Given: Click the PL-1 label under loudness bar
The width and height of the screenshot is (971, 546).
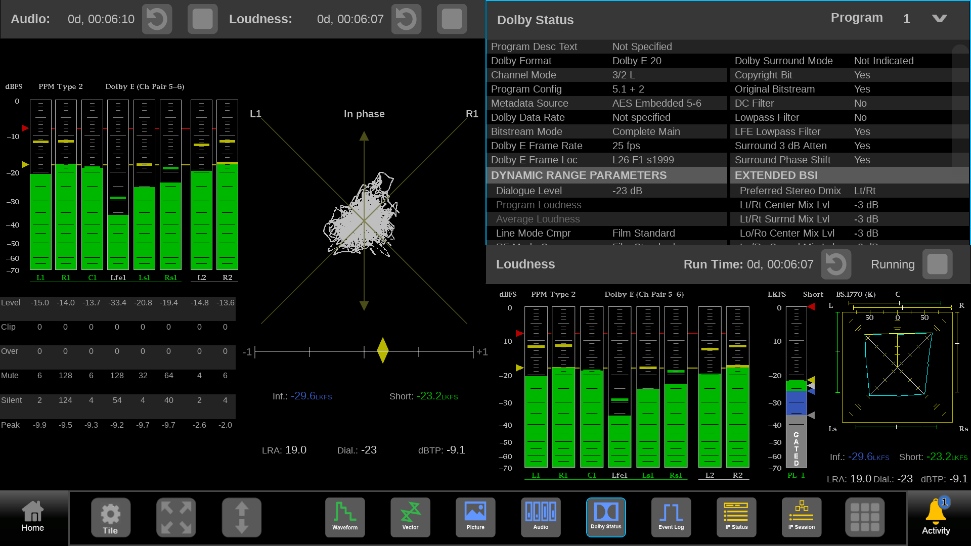Looking at the screenshot, I should click(x=796, y=475).
